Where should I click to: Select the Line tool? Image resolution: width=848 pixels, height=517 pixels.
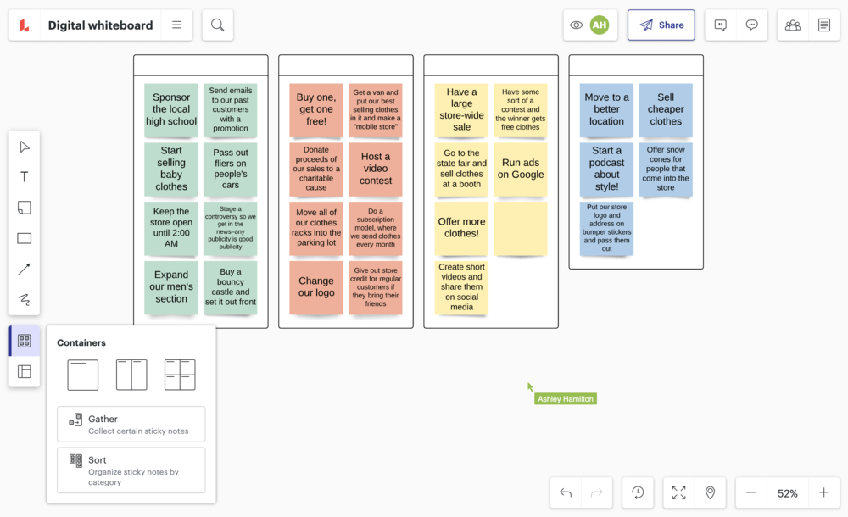24,268
